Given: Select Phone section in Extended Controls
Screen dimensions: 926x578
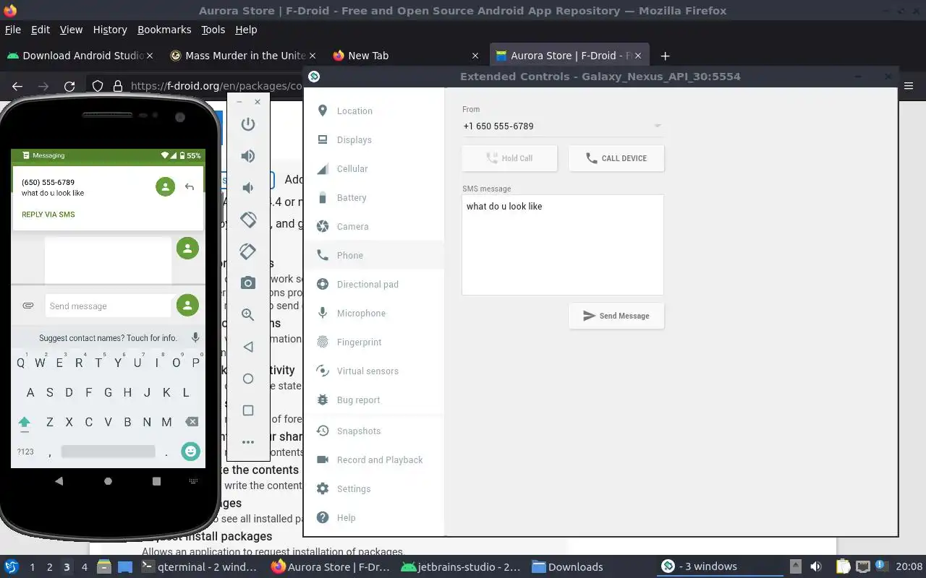Looking at the screenshot, I should [x=374, y=255].
